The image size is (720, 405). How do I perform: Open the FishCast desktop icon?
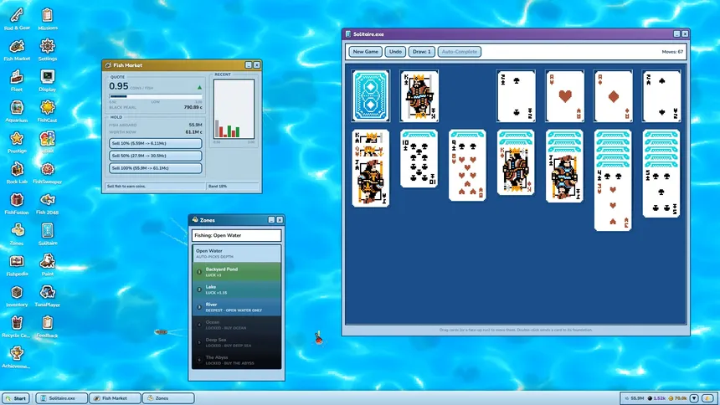click(x=47, y=111)
